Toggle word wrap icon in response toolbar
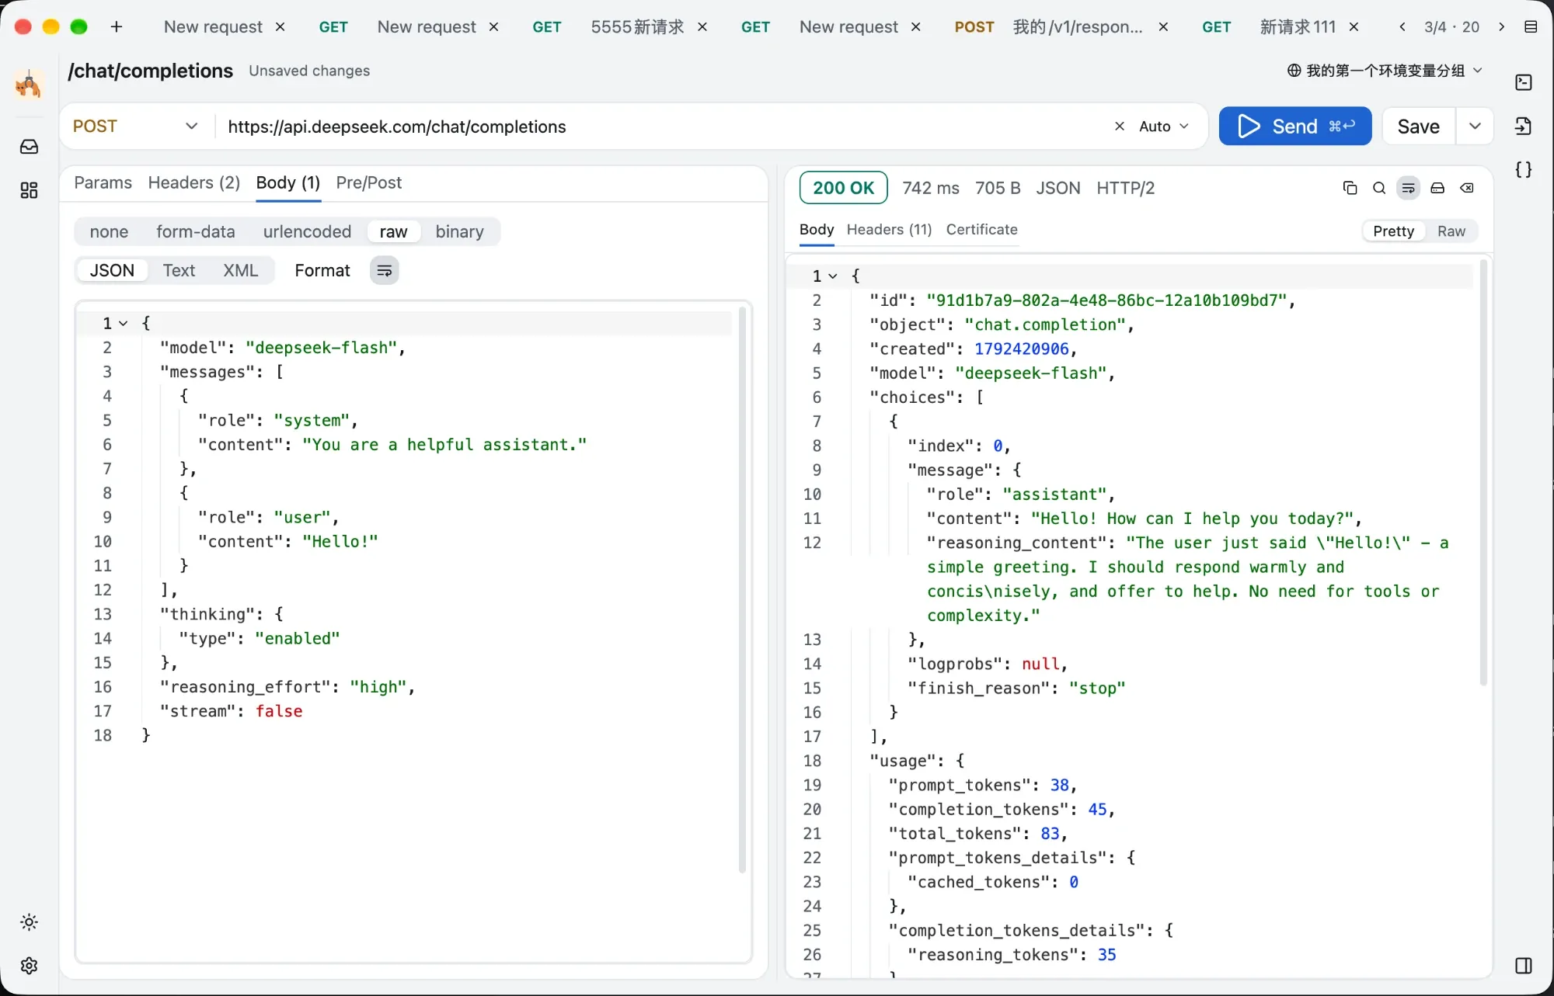The image size is (1554, 996). (x=1408, y=188)
